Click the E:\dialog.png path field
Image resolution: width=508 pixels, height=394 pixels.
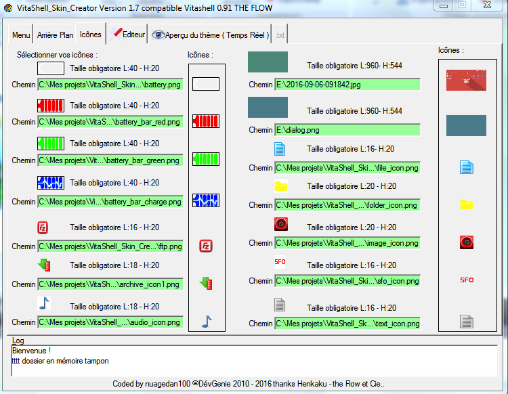click(347, 130)
